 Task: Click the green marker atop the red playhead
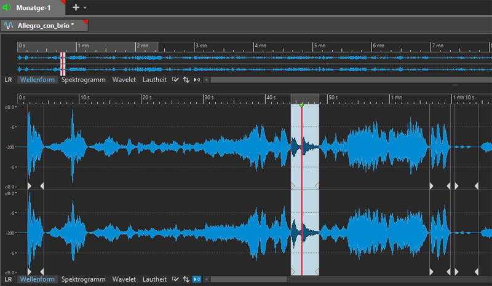point(301,105)
